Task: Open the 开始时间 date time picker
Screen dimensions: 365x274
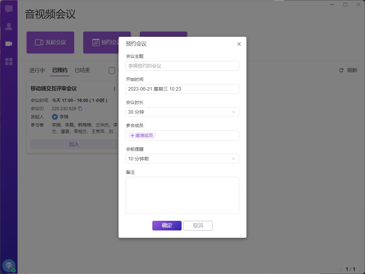Action: (x=182, y=89)
